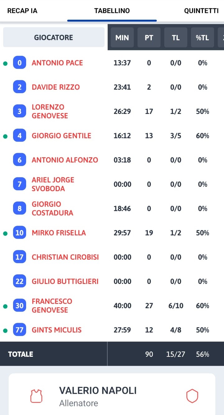This screenshot has height=415, width=224.
Task: Click the shield icon in coach card
Action: 192,396
